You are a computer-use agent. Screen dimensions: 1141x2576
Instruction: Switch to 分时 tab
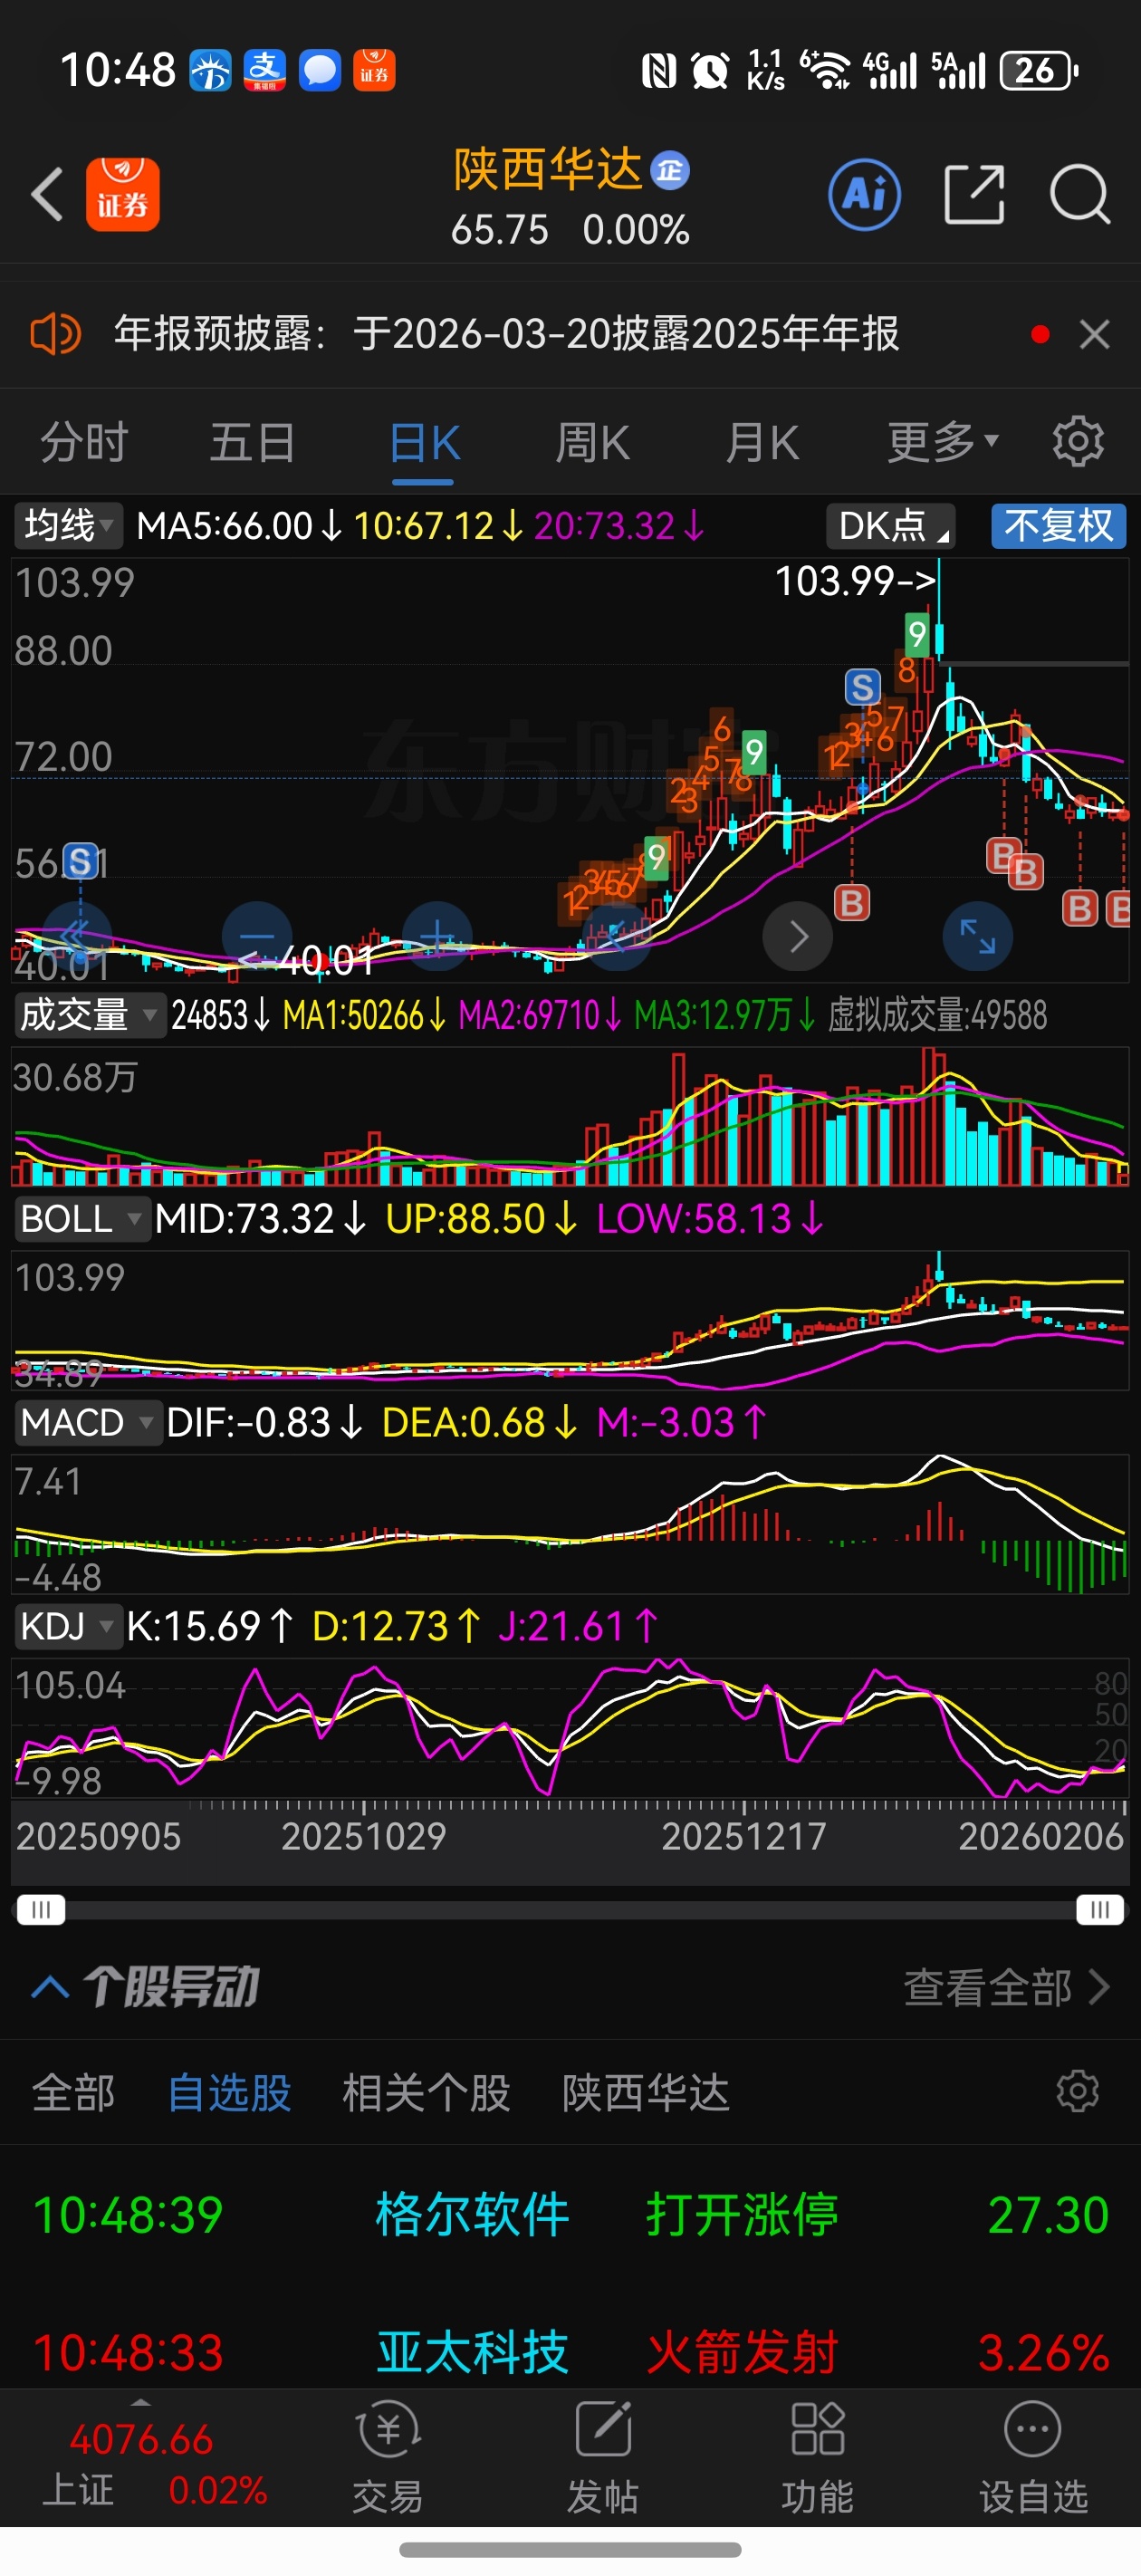(x=84, y=442)
